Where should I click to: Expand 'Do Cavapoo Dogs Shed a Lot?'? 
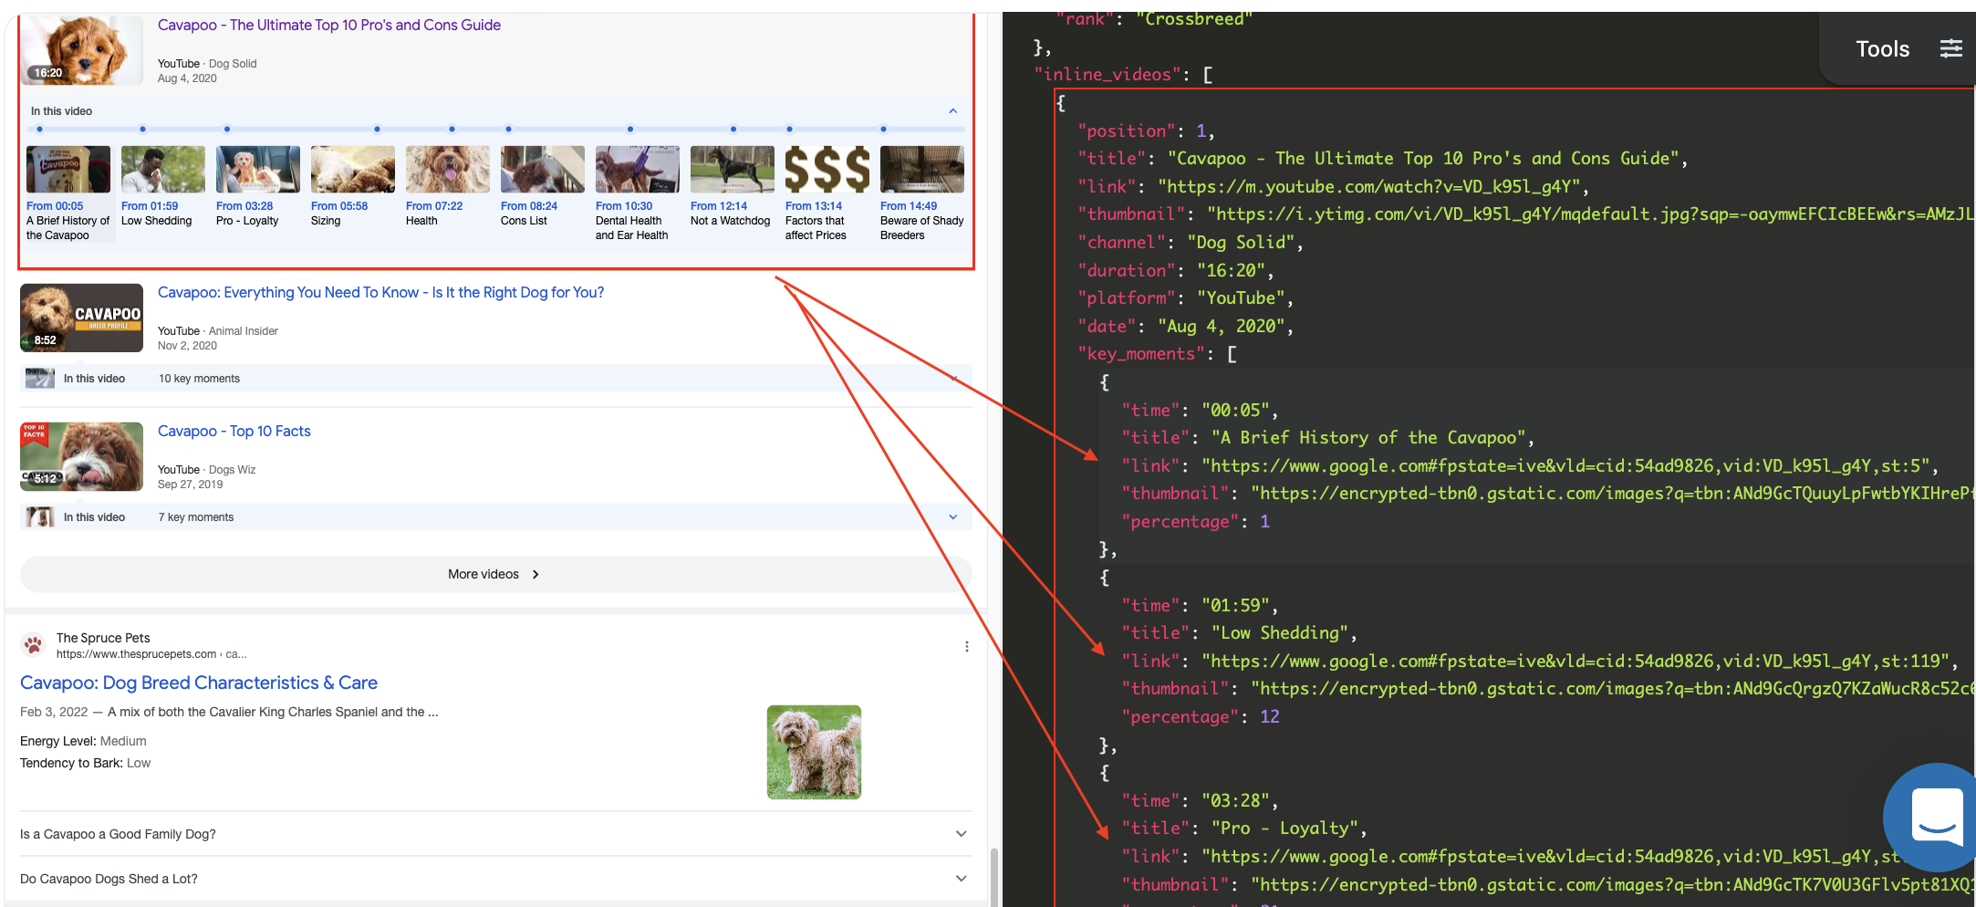point(960,878)
